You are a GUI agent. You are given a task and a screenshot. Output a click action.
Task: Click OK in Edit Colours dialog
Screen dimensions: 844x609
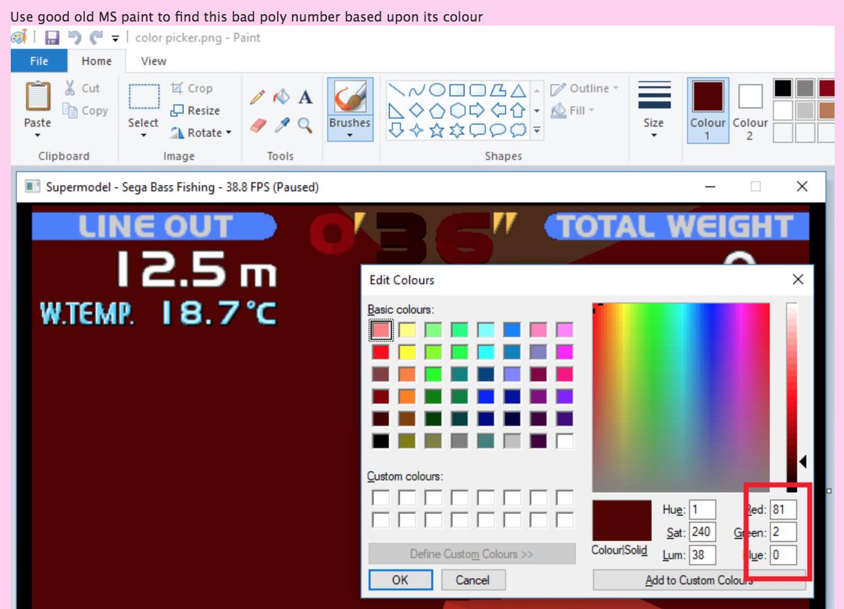[400, 580]
